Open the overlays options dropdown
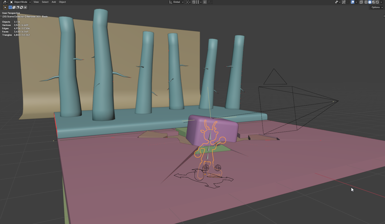The image size is (385, 224). 356,2
